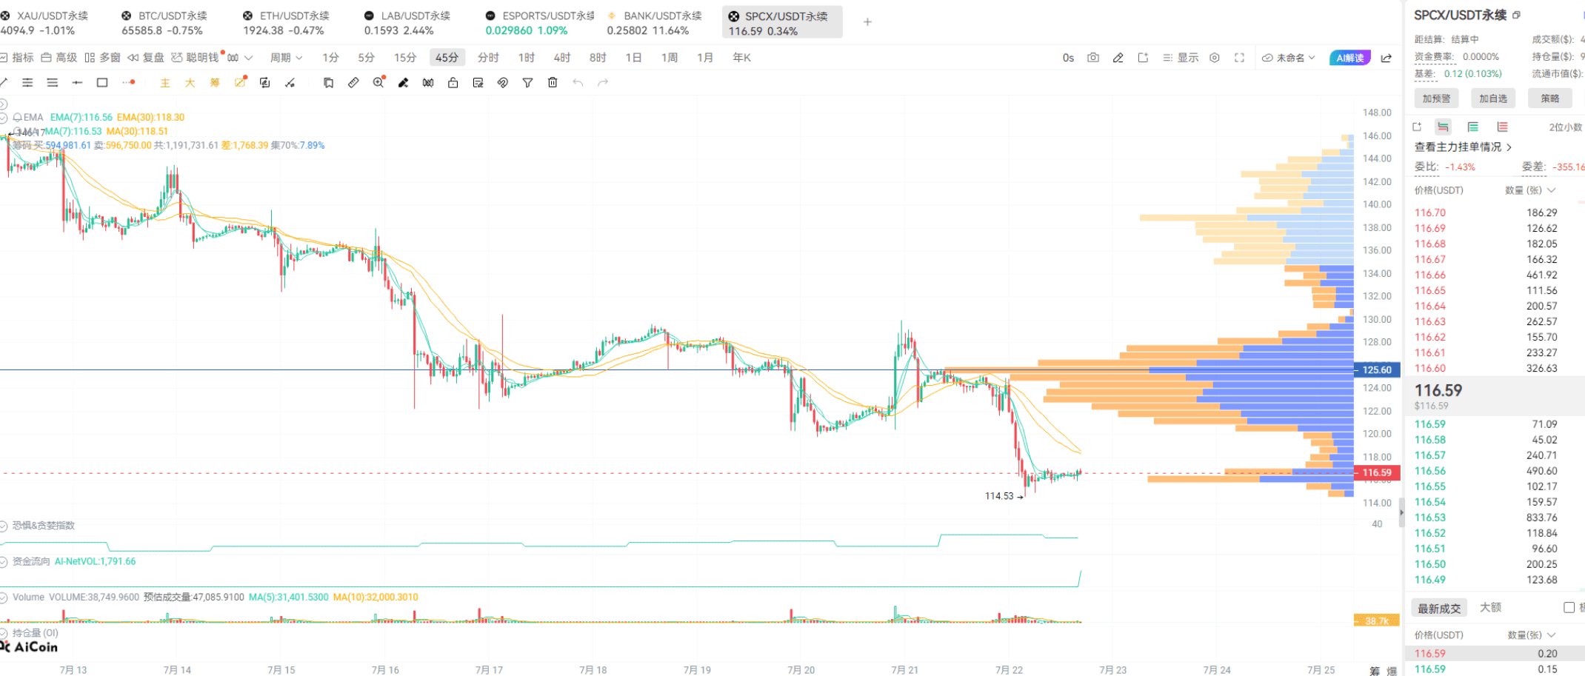The image size is (1585, 676).
Task: Click the 116.59 current price axis label
Action: pos(1377,472)
